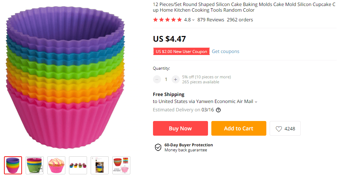The height and width of the screenshot is (179, 346).
Task: Click the main purple stacked cups image
Action: 65,77
